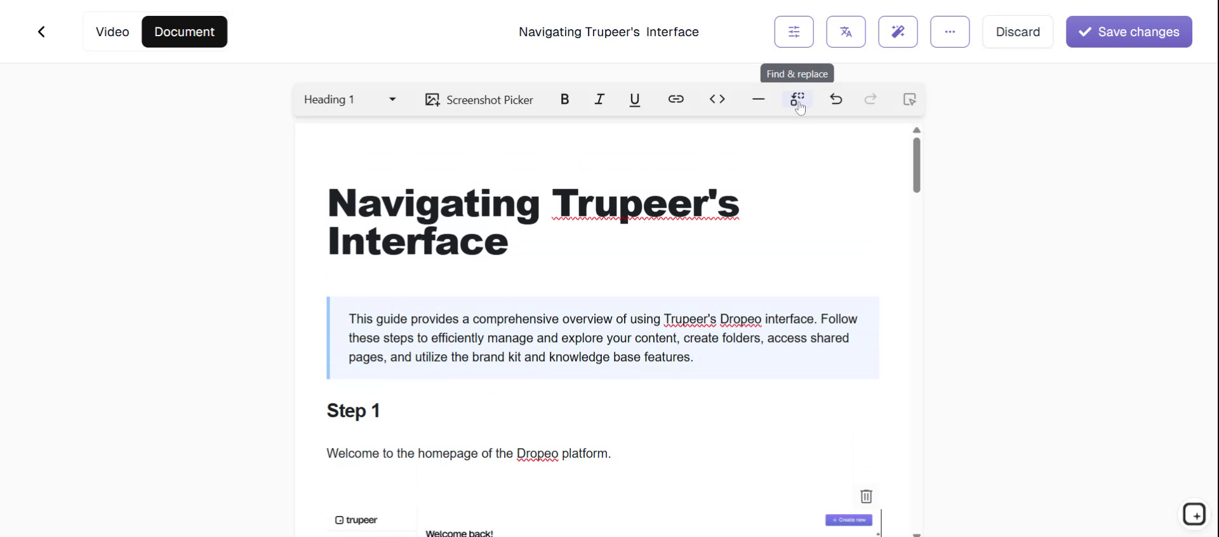1219x537 pixels.
Task: Toggle underline formatting
Action: point(634,100)
